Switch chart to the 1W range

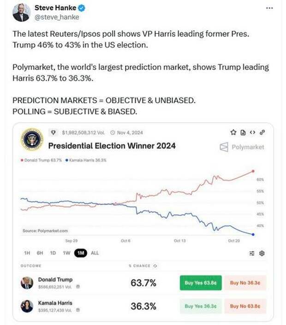click(x=66, y=253)
